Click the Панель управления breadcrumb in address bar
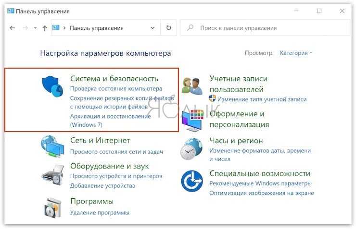Image resolution: width=356 pixels, height=229 pixels. point(97,28)
